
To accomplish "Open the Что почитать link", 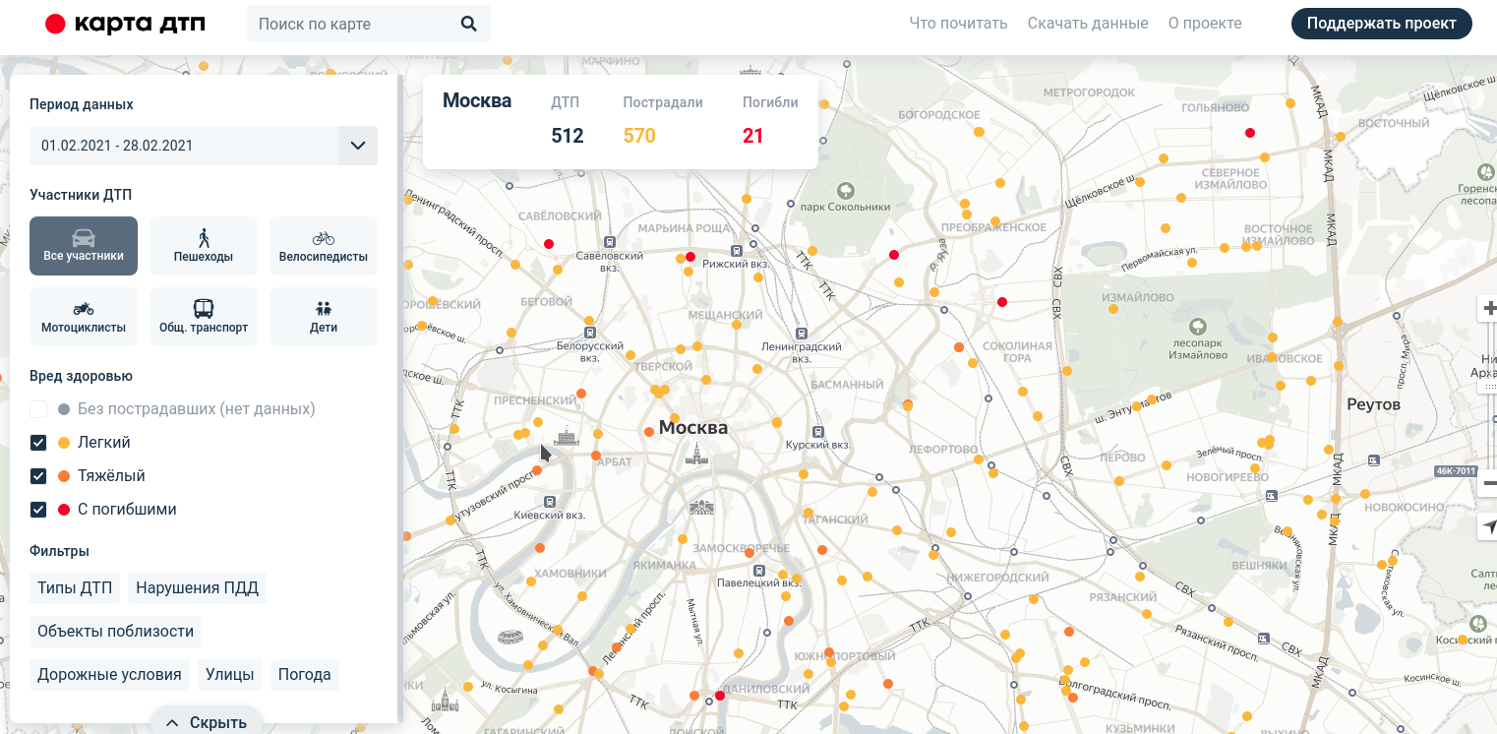I will [x=958, y=24].
